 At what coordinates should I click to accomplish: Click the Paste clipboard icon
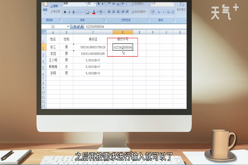pos(45,5)
